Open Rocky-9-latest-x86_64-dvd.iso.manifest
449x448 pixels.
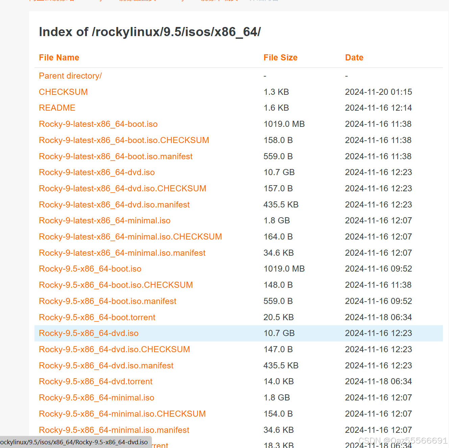pos(114,204)
